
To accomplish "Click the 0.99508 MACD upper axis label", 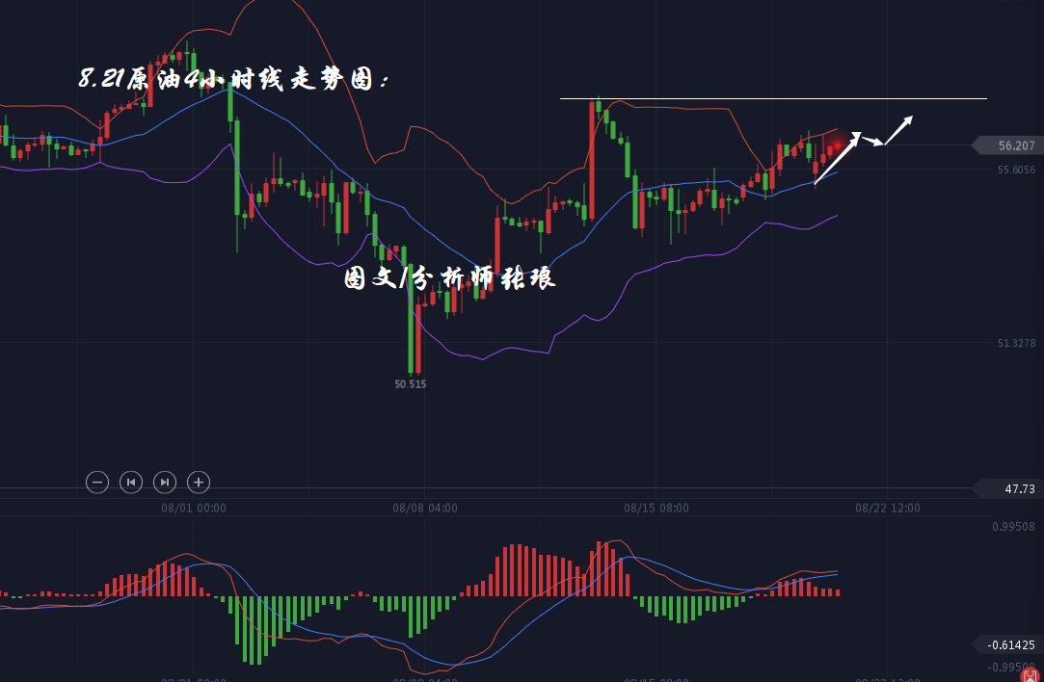I will tap(1013, 527).
